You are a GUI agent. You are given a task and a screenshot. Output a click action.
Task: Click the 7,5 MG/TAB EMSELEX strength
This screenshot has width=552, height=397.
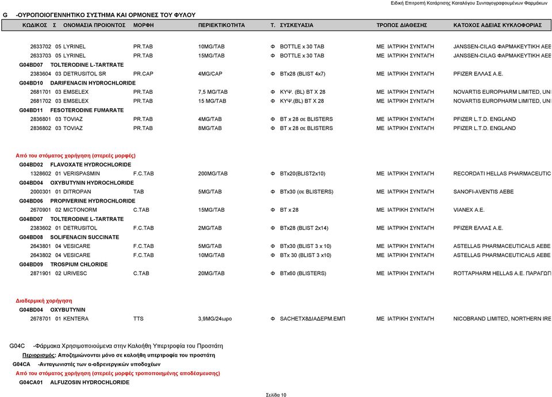coord(213,92)
